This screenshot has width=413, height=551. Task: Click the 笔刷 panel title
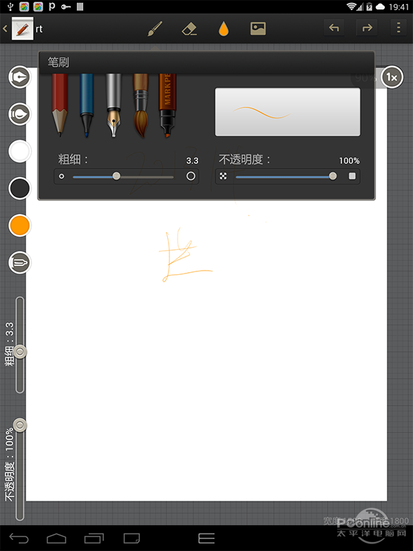coord(59,63)
